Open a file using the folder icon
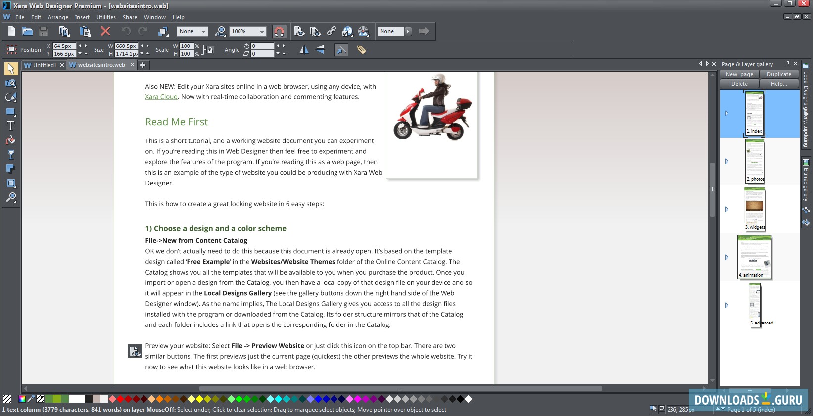Viewport: 813px width, 416px height. 27,31
